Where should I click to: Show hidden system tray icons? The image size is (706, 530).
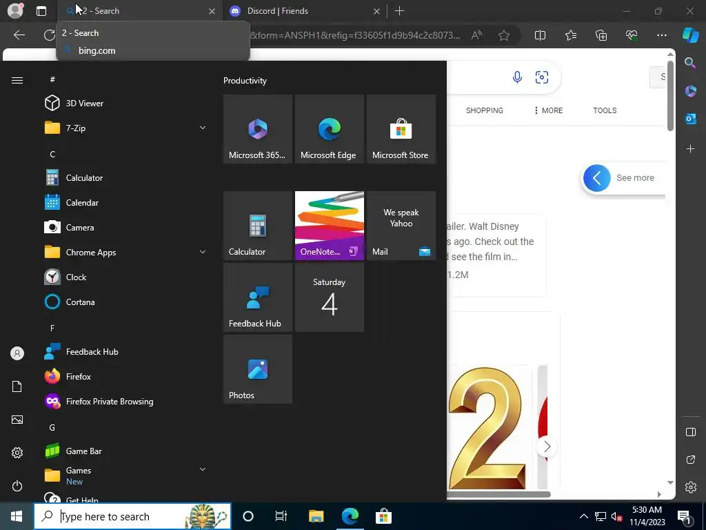583,516
